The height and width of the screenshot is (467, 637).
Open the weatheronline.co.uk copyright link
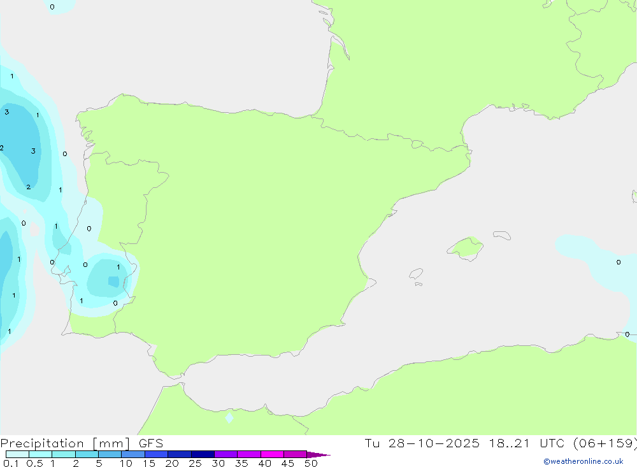pyautogui.click(x=583, y=461)
